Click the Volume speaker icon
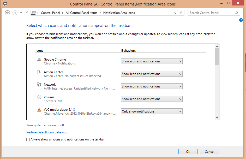Image resolution: width=246 pixels, height=159 pixels. click(39, 97)
